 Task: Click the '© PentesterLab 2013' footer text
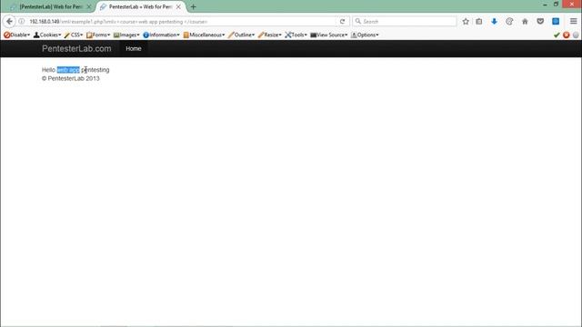(71, 78)
